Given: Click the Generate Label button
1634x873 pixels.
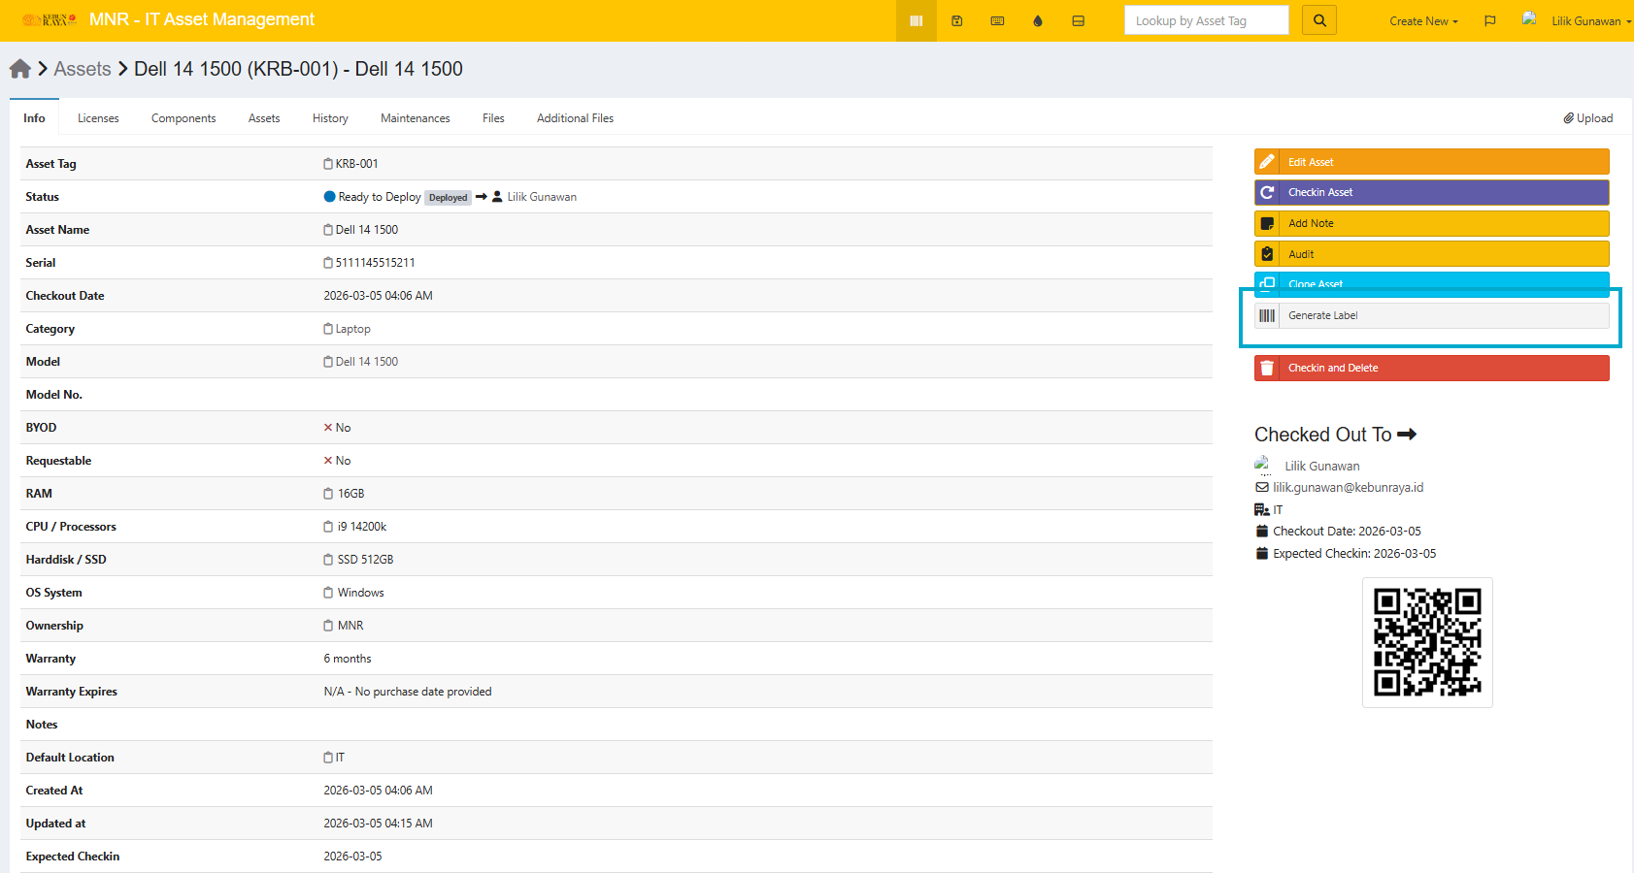Looking at the screenshot, I should [1431, 315].
